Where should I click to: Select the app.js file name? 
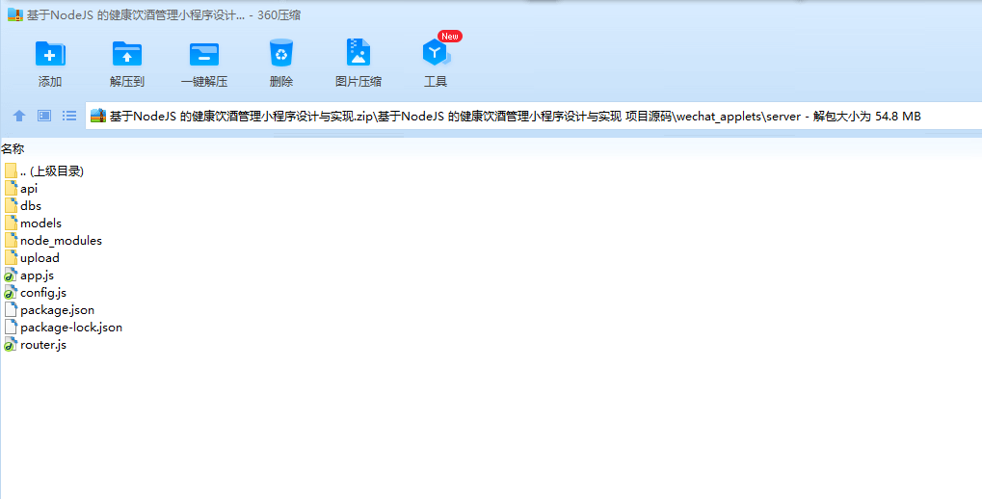[x=37, y=276]
